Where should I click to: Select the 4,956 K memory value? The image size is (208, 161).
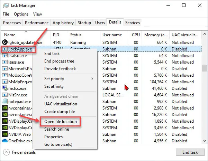160,141
